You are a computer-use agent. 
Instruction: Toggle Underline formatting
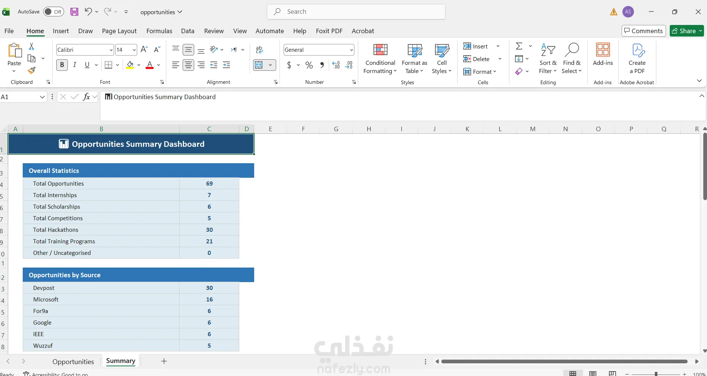[87, 65]
